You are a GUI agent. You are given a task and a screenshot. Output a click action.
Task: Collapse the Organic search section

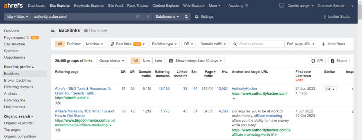19,116
